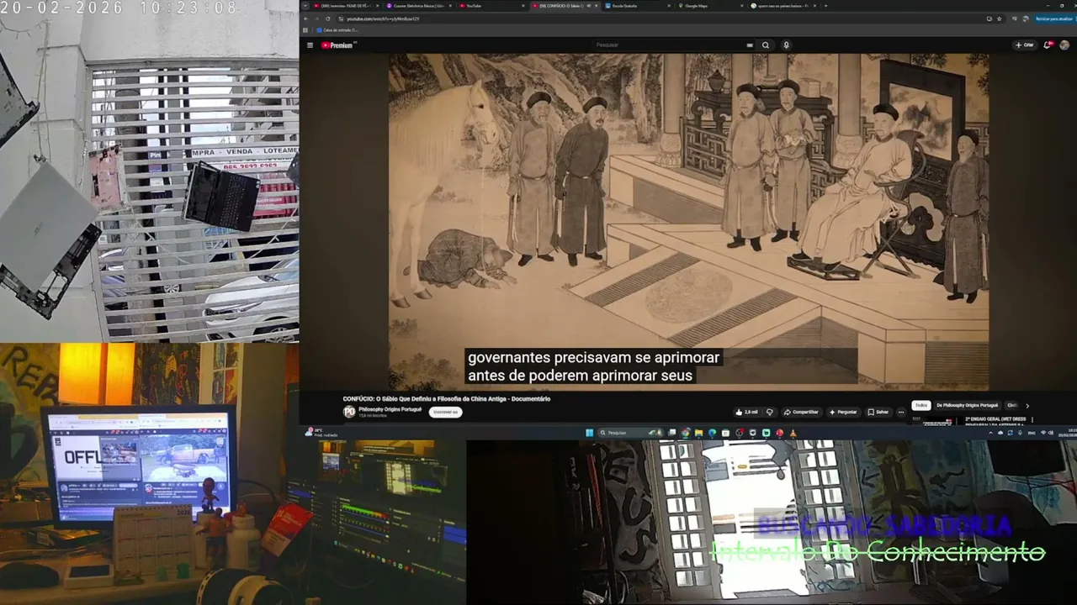Dislike the video with the thumbs-down button
The image size is (1077, 605).
[x=770, y=412]
